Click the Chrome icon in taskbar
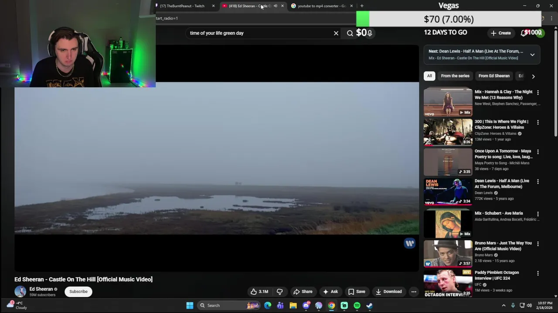Image resolution: width=558 pixels, height=313 pixels. (x=331, y=306)
